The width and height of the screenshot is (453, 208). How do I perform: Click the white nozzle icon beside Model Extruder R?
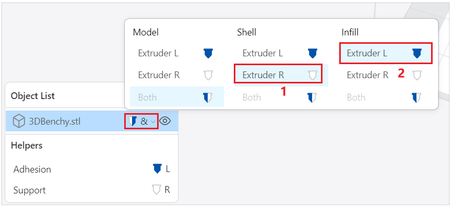(208, 75)
